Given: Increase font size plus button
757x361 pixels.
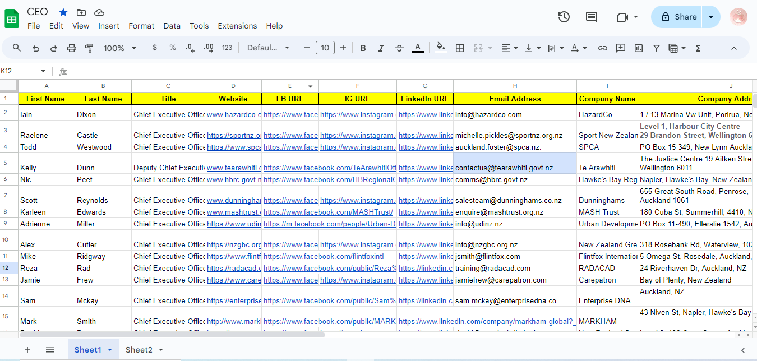Looking at the screenshot, I should 343,48.
